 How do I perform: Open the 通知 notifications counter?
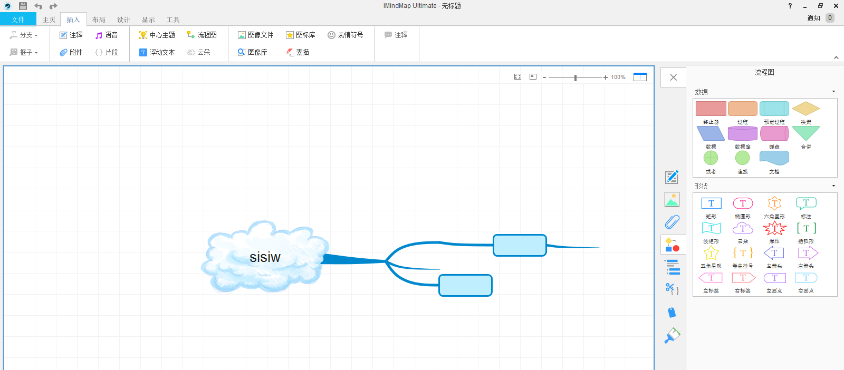821,18
